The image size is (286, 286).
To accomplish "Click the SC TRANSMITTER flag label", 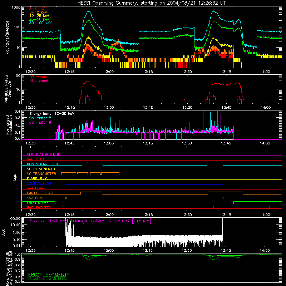I will (41, 174).
